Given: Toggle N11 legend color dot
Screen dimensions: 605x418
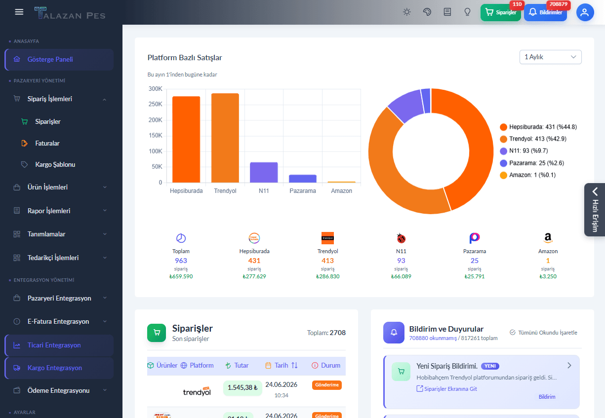Looking at the screenshot, I should [503, 151].
